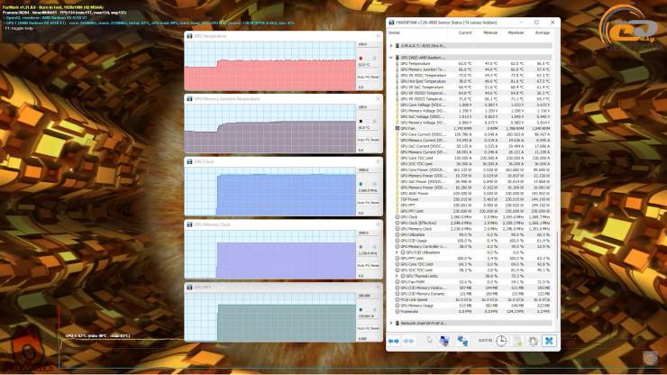Click Auto in the GPU Memory Junction Temperature graph
This screenshot has width=667, height=375.
361,140
